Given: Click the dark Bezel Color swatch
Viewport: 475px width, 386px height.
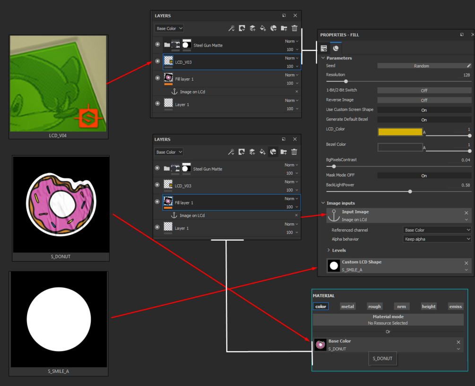Looking at the screenshot, I should tap(400, 147).
